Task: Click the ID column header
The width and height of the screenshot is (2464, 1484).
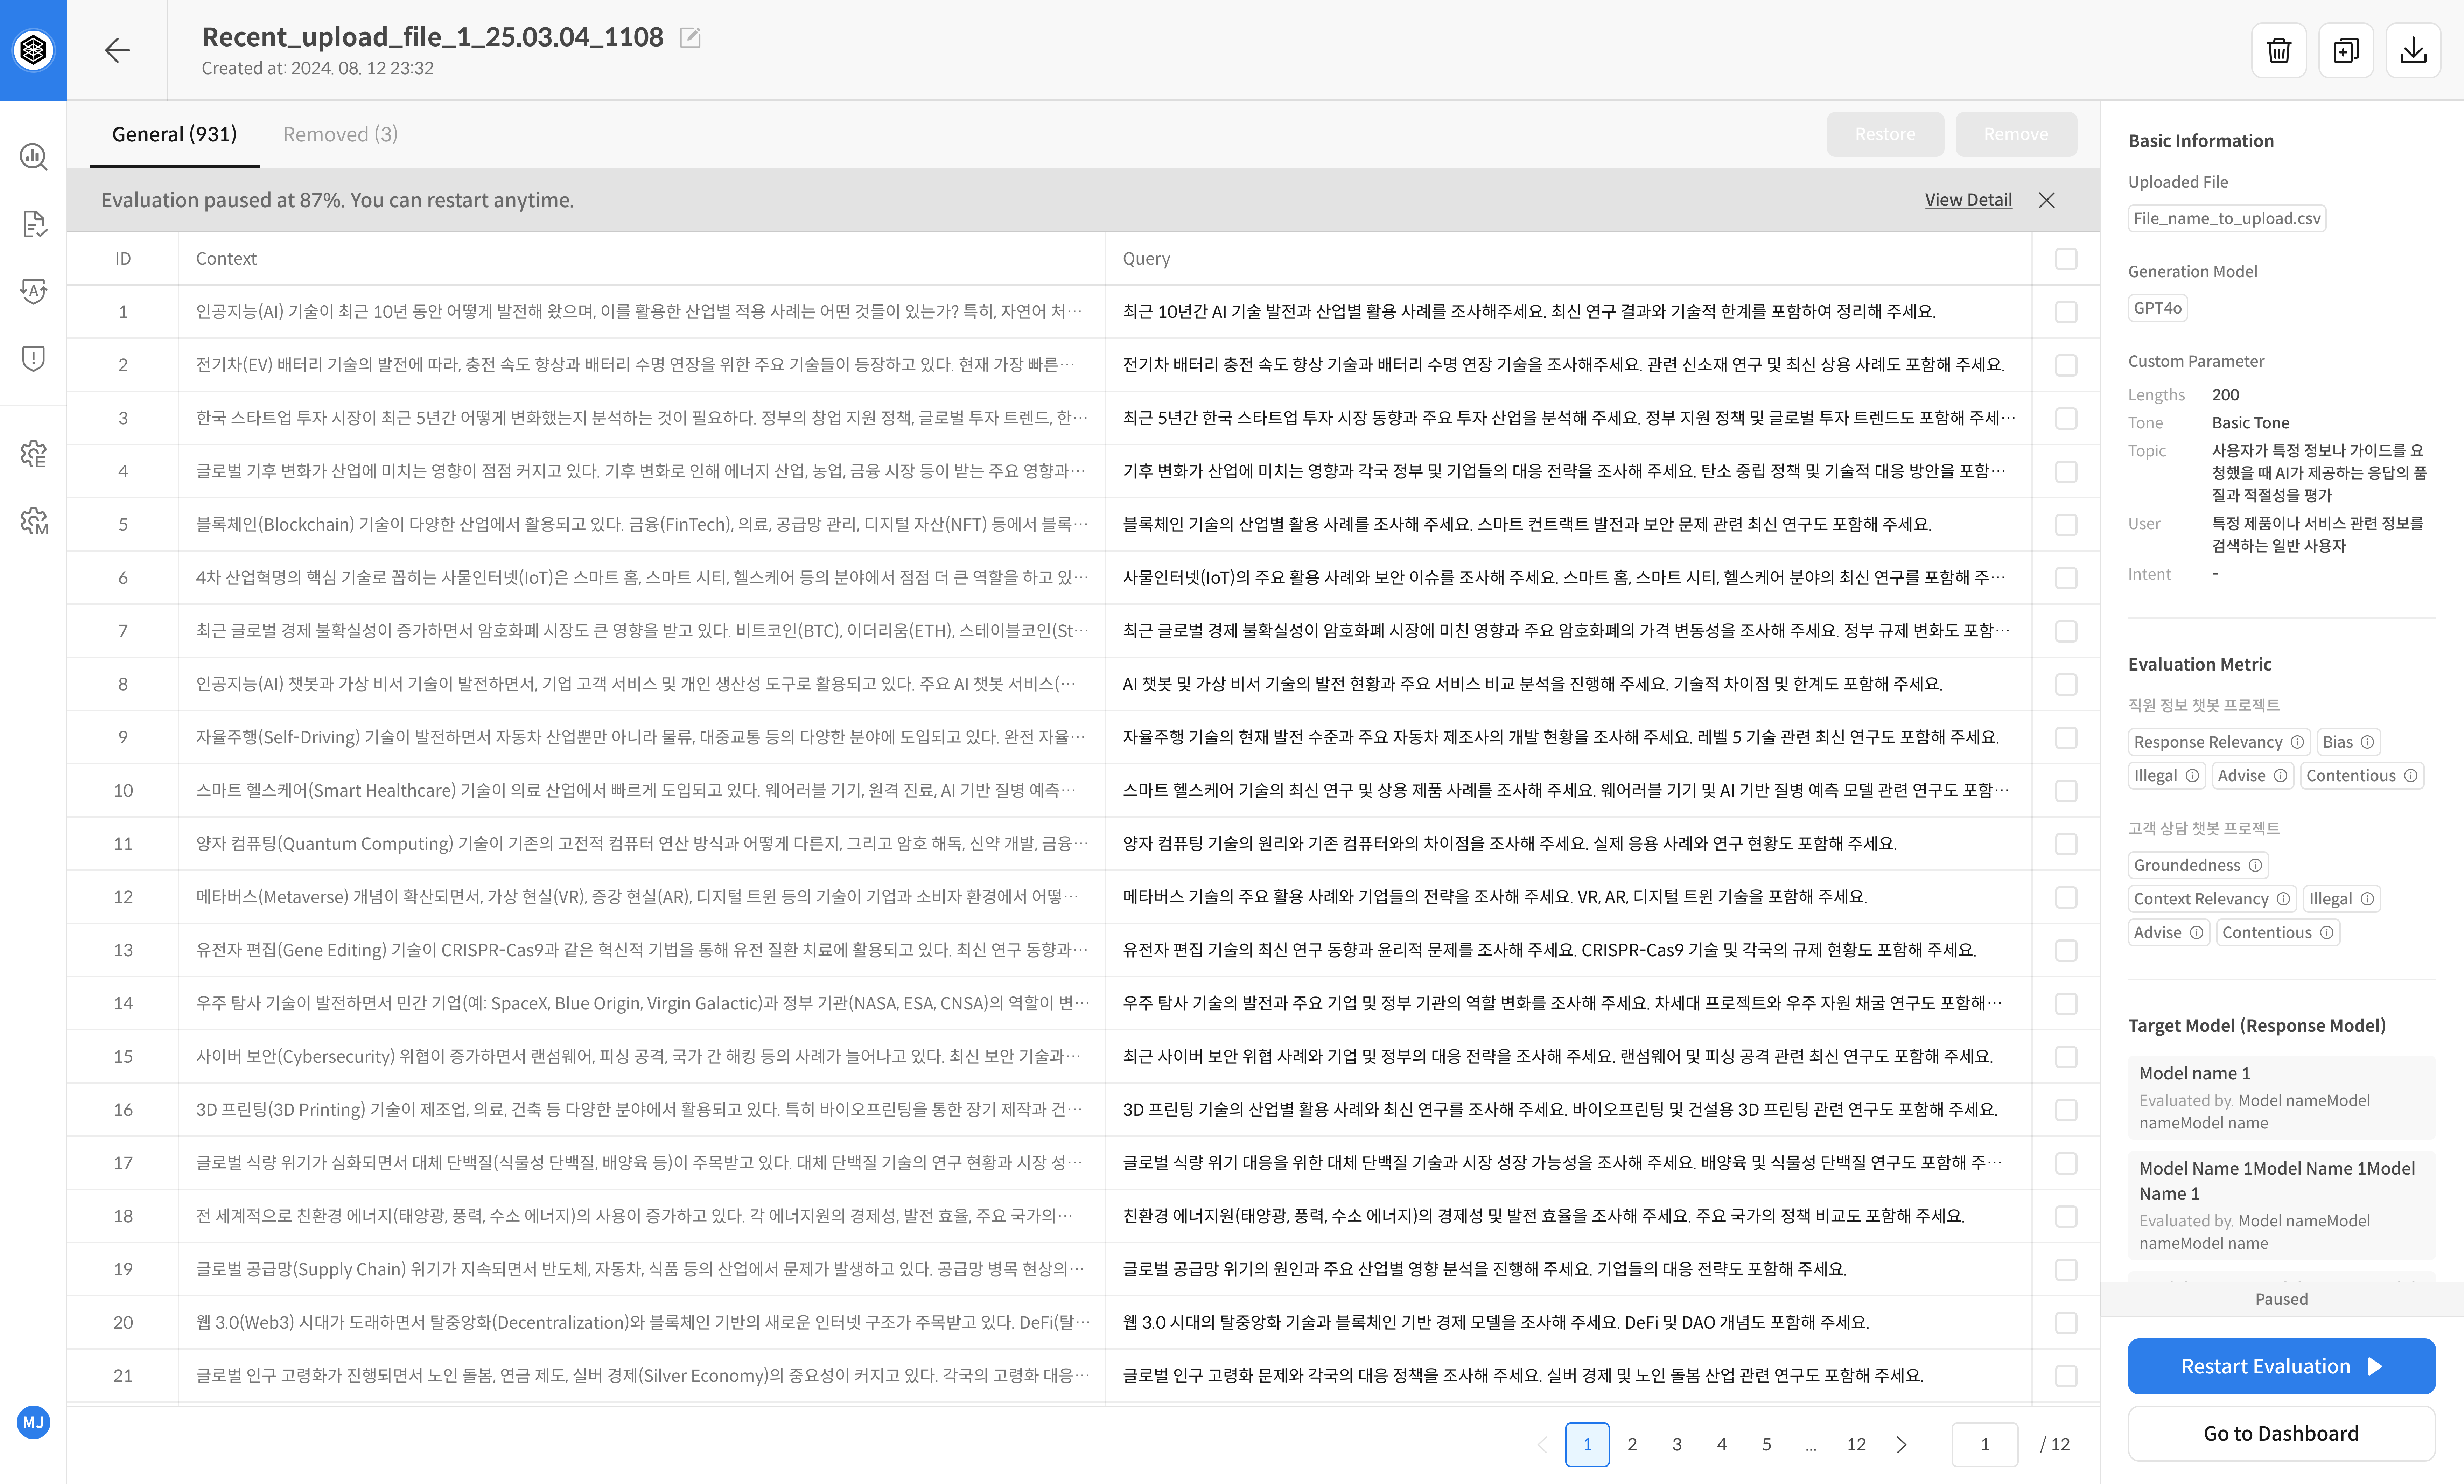Action: click(x=123, y=259)
